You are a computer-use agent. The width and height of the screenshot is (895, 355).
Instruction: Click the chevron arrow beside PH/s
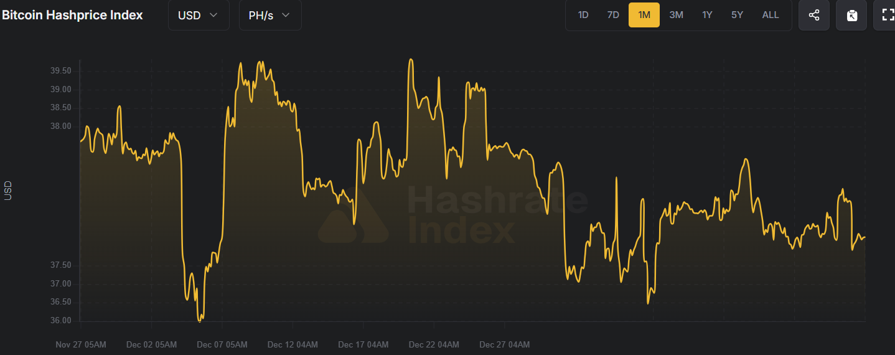pos(286,16)
